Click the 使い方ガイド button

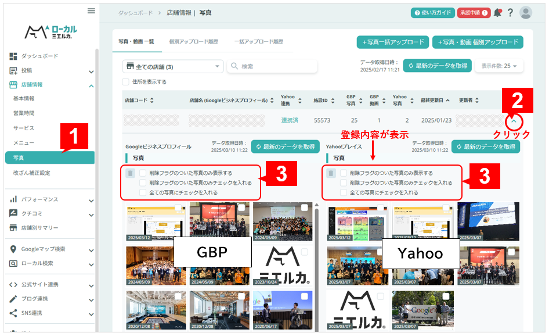point(433,13)
